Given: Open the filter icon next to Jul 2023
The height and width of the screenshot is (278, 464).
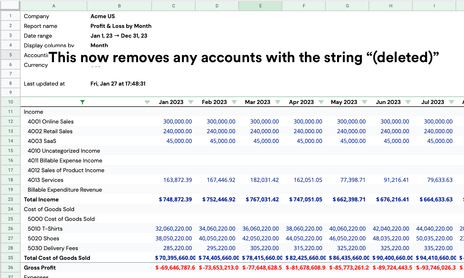Looking at the screenshot, I should coord(451,102).
